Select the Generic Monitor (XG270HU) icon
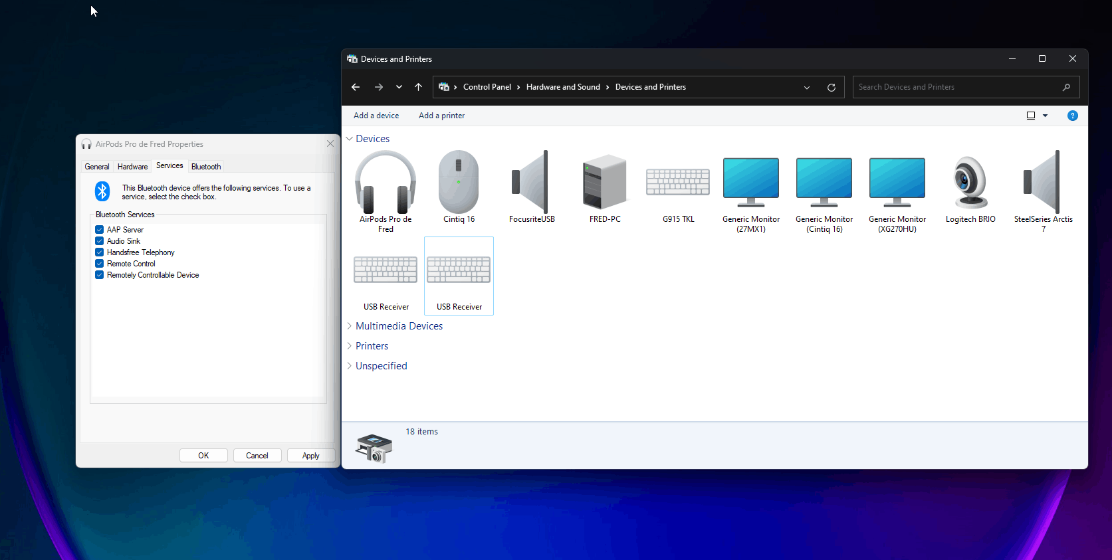The height and width of the screenshot is (560, 1112). point(897,183)
